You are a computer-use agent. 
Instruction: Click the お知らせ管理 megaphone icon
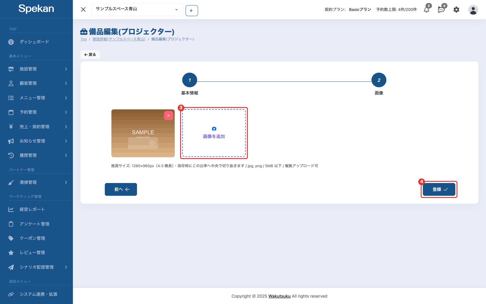11,141
